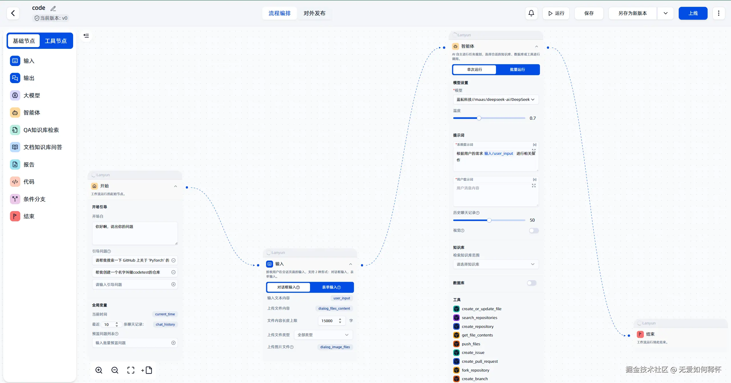The image size is (731, 383).
Task: Click the notification bell icon
Action: click(531, 13)
